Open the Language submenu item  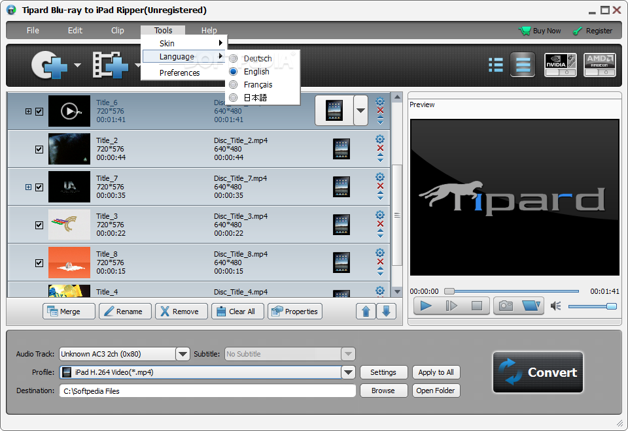[183, 56]
